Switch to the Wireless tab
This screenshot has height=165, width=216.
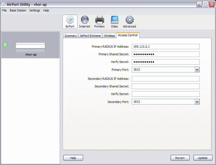109,36
